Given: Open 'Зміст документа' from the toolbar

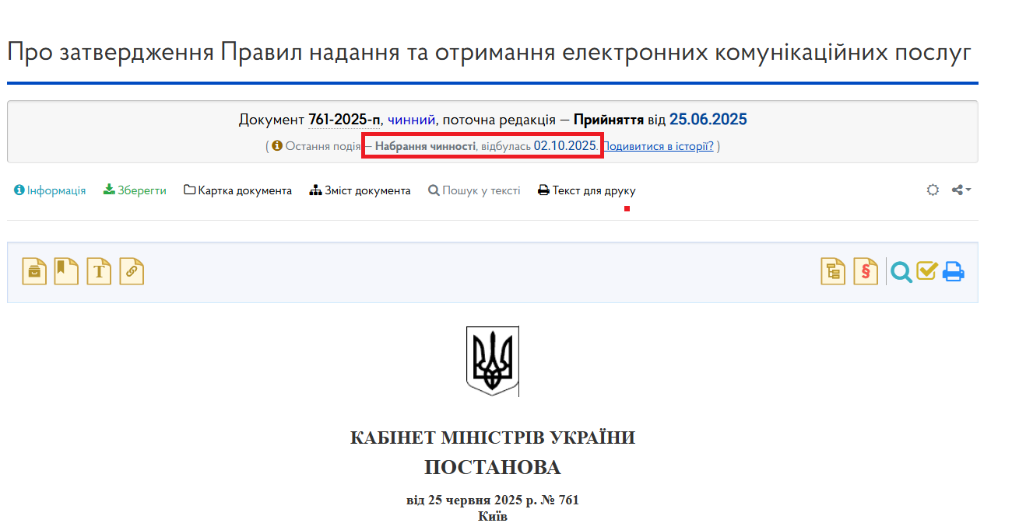Looking at the screenshot, I should [360, 189].
